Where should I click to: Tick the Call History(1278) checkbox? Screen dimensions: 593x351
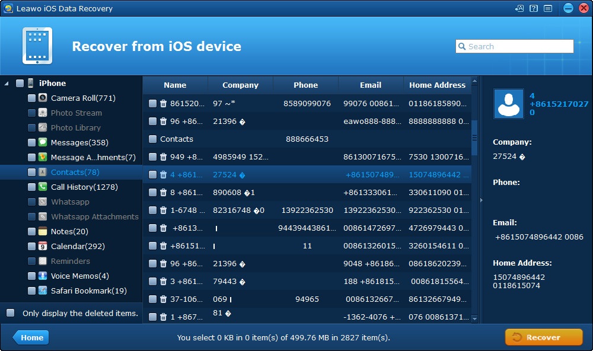pyautogui.click(x=32, y=187)
